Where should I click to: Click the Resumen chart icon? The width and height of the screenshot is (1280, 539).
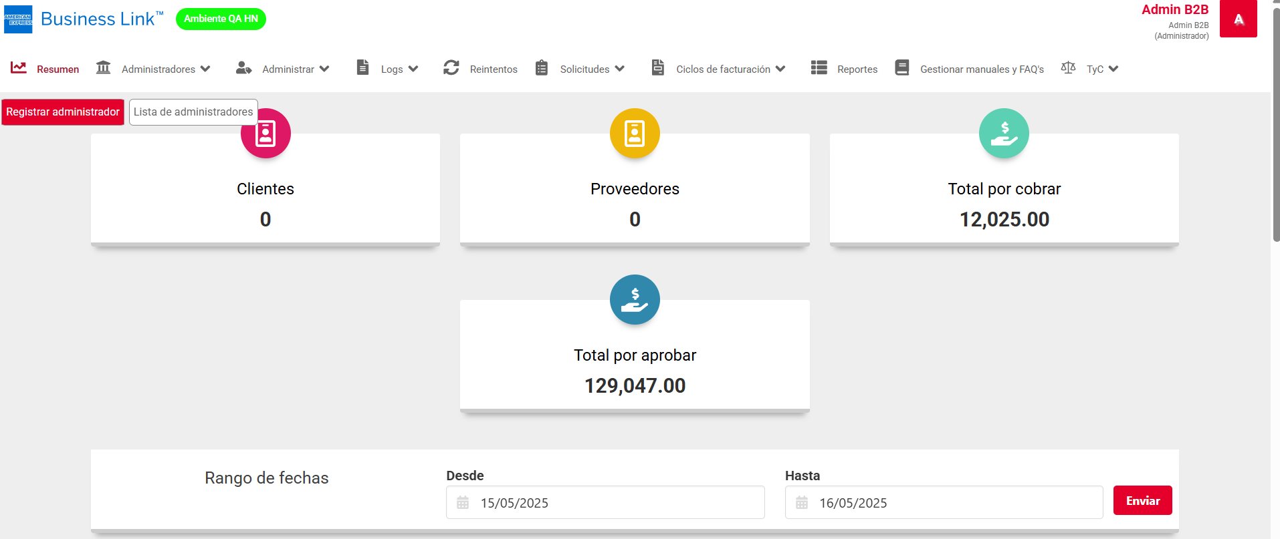19,68
